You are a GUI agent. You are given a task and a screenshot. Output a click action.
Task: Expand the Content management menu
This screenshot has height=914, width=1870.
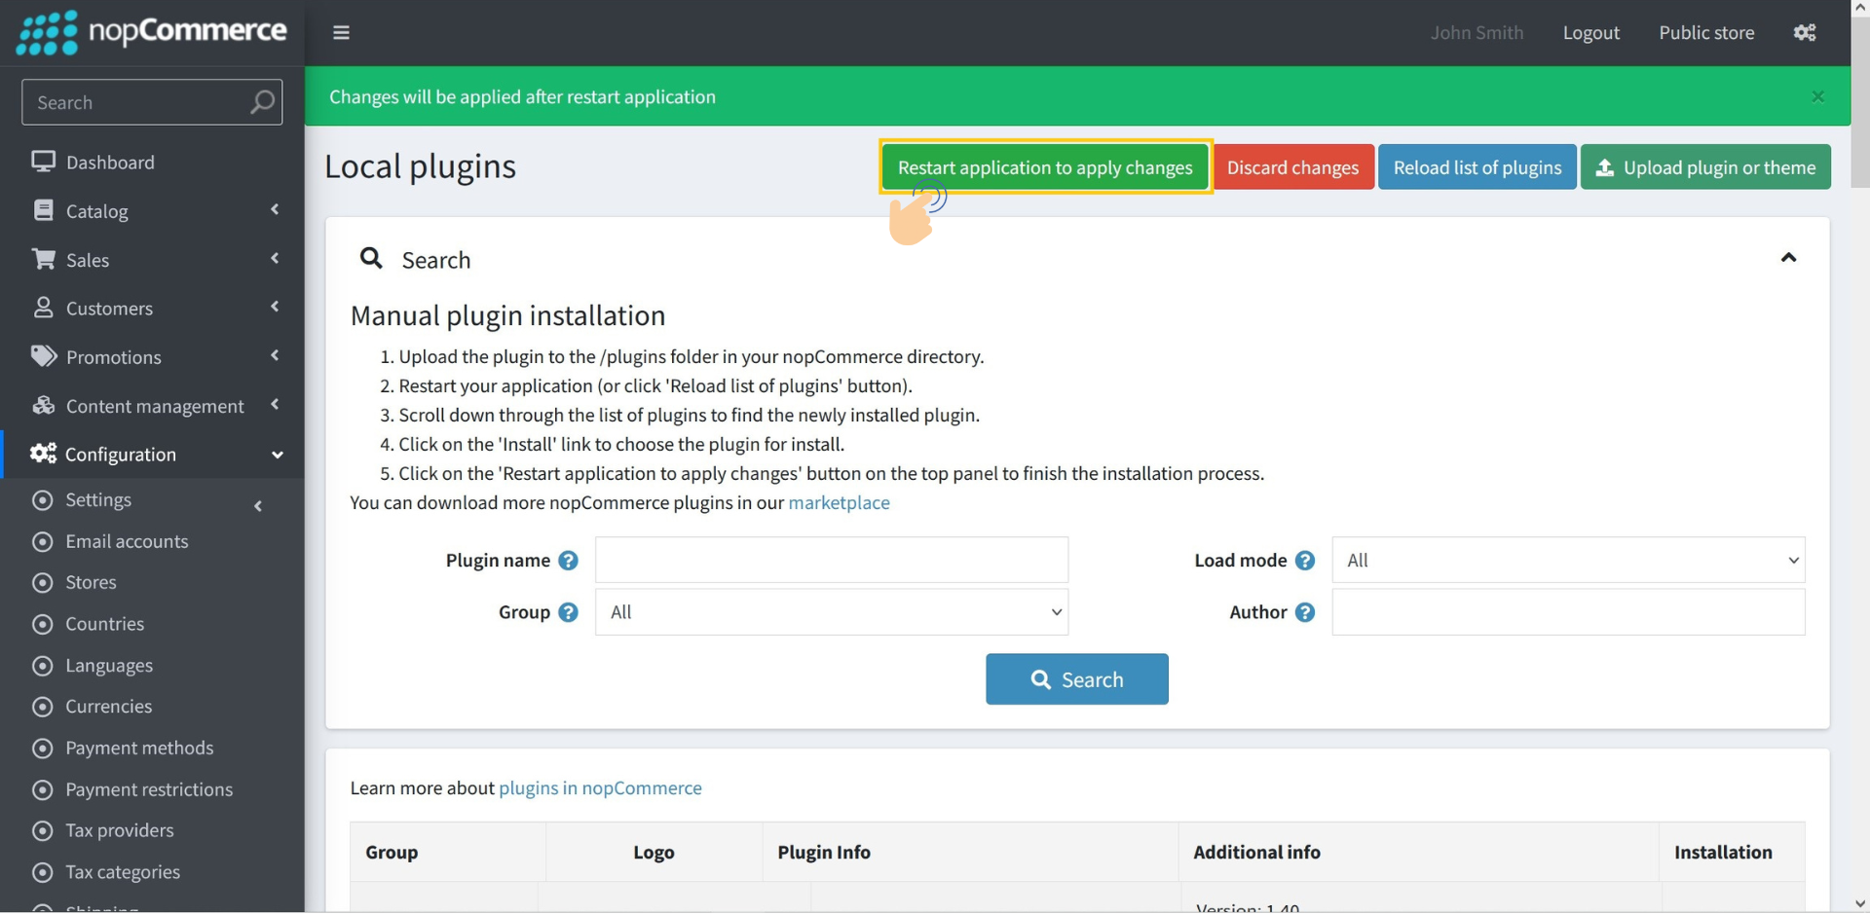(152, 406)
